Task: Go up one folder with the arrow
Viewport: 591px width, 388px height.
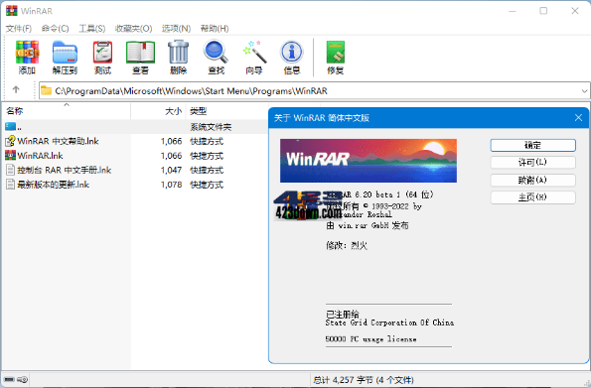Action: click(x=16, y=89)
